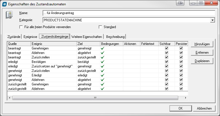Image resolution: width=220 pixels, height=116 pixels.
Task: Enable 'Für alle freien Produkte verwenden' checkbox
Action: click(x=21, y=27)
